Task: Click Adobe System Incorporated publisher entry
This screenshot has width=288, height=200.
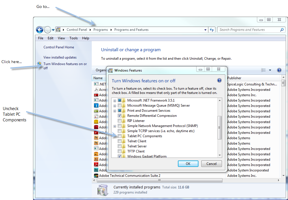Action: coord(248,170)
